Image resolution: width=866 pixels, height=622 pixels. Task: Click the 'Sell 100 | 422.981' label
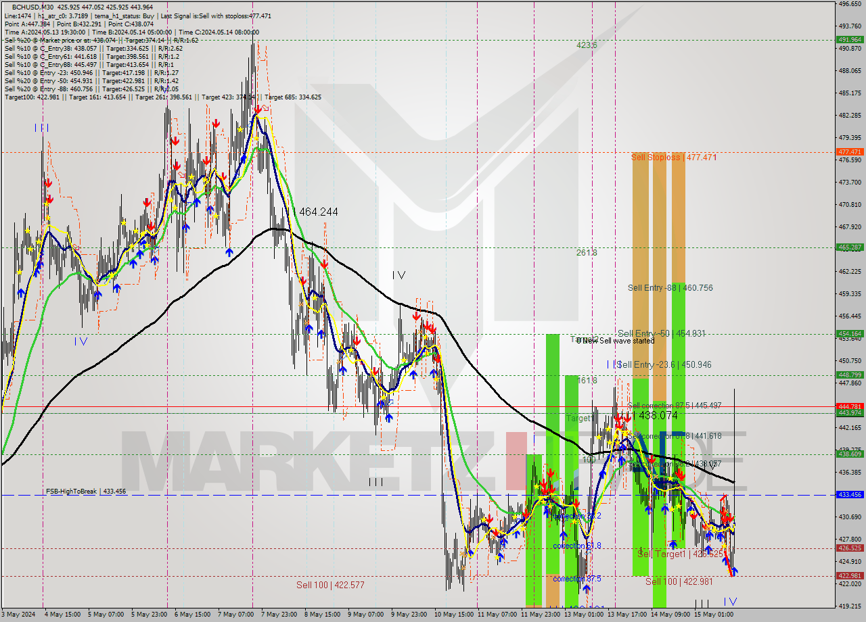679,581
